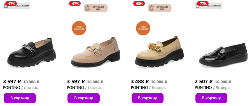Click the new collection badge on the beige loafer

point(143,28)
